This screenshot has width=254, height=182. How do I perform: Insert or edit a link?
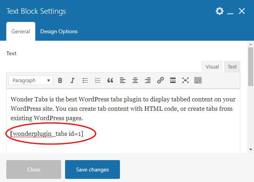[160, 80]
